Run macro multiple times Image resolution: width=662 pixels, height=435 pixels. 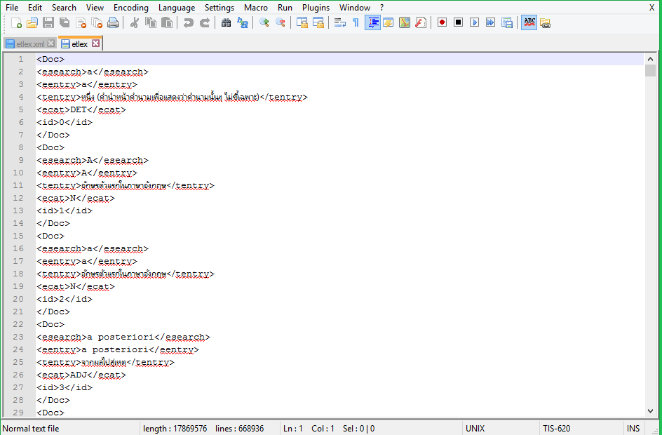490,22
